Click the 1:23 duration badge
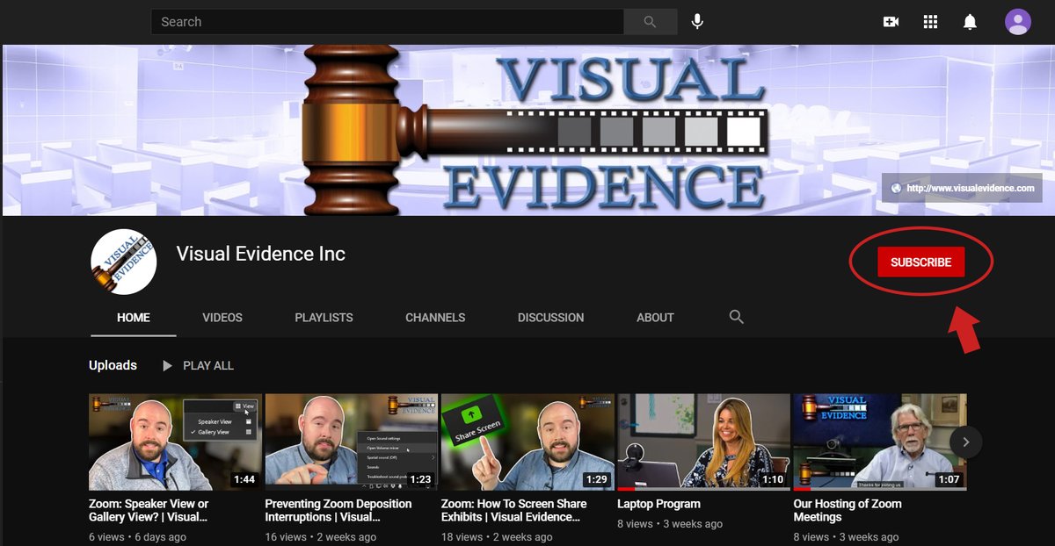 pos(420,479)
